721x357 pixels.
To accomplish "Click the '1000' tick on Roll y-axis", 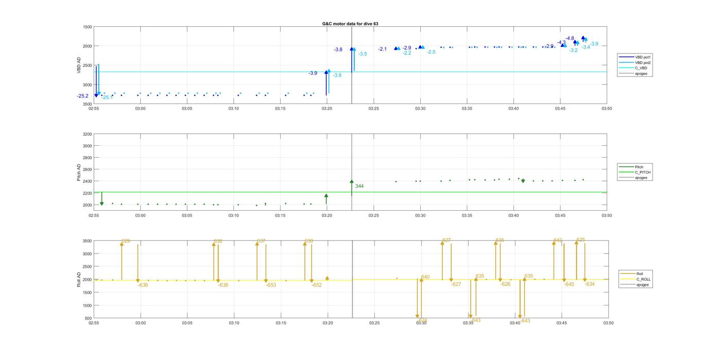I will (88, 305).
